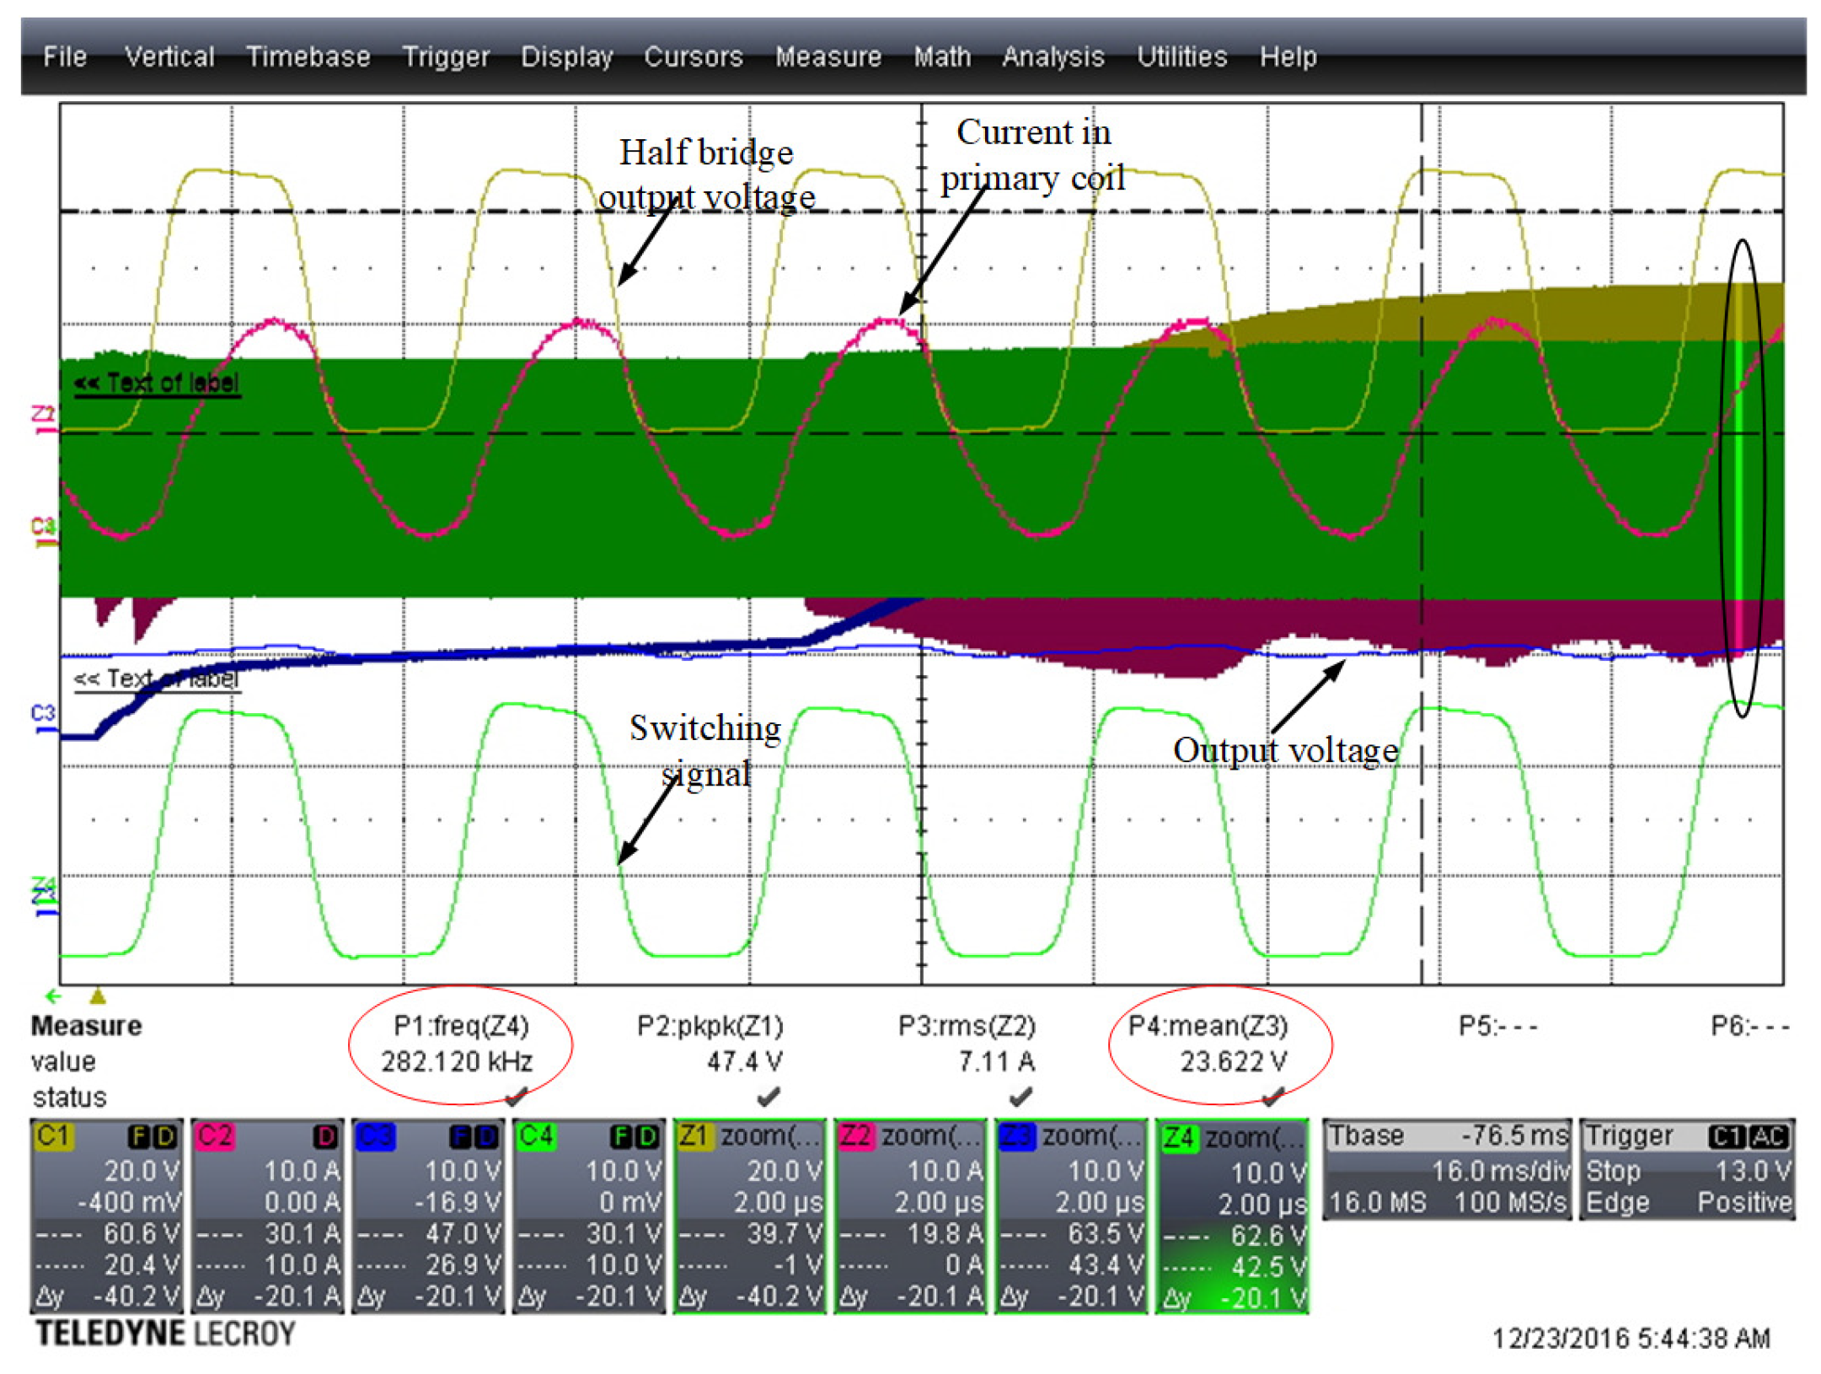Select the pink C2 channel badge
1821x1374 pixels.
[x=214, y=1135]
